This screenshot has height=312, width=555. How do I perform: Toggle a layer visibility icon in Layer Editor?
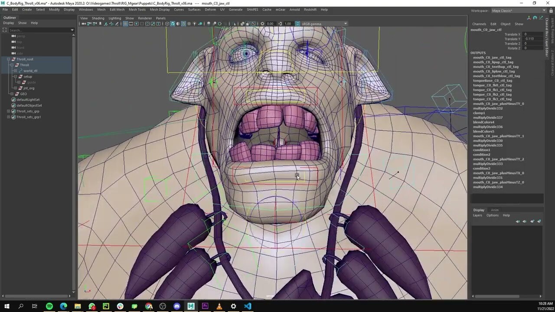(518, 221)
